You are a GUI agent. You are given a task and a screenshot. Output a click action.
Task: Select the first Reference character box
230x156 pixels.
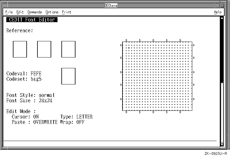tap(20, 49)
